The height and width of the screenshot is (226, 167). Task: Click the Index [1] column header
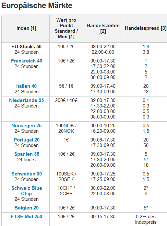pyautogui.click(x=26, y=28)
